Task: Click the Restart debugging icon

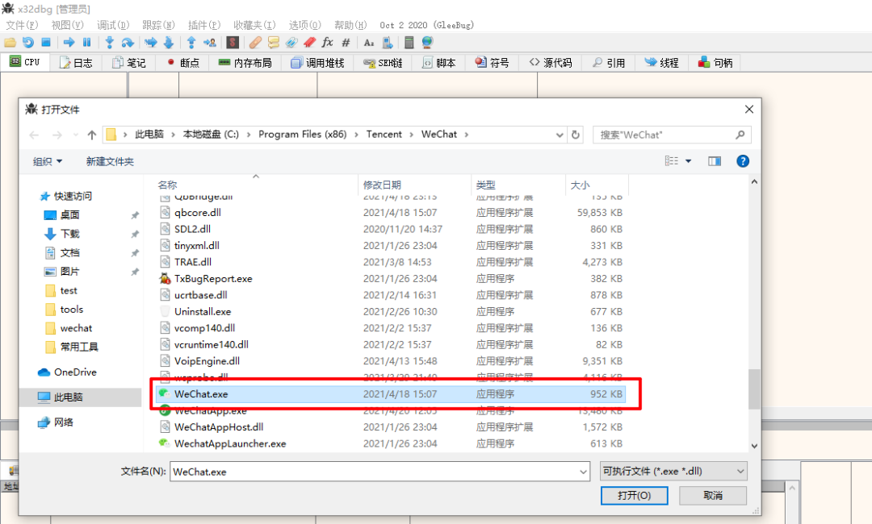Action: (x=27, y=42)
